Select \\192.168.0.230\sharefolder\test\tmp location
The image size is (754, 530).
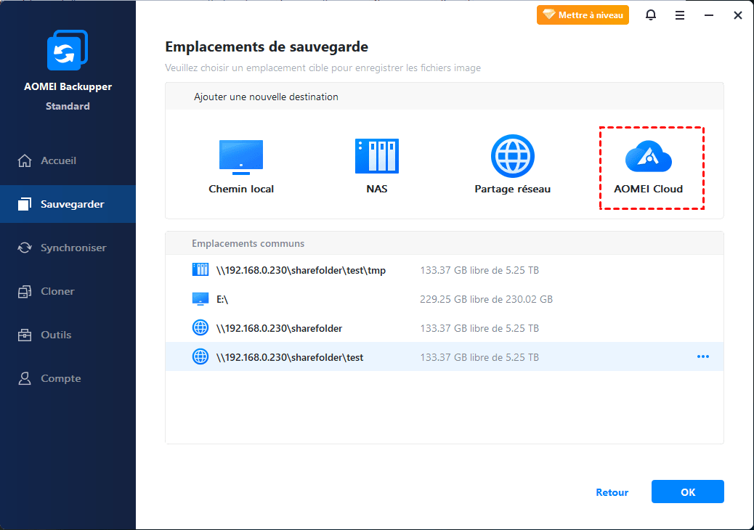445,270
